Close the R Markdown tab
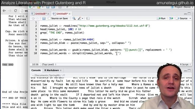The width and height of the screenshot is (195, 109). [x=61, y=70]
